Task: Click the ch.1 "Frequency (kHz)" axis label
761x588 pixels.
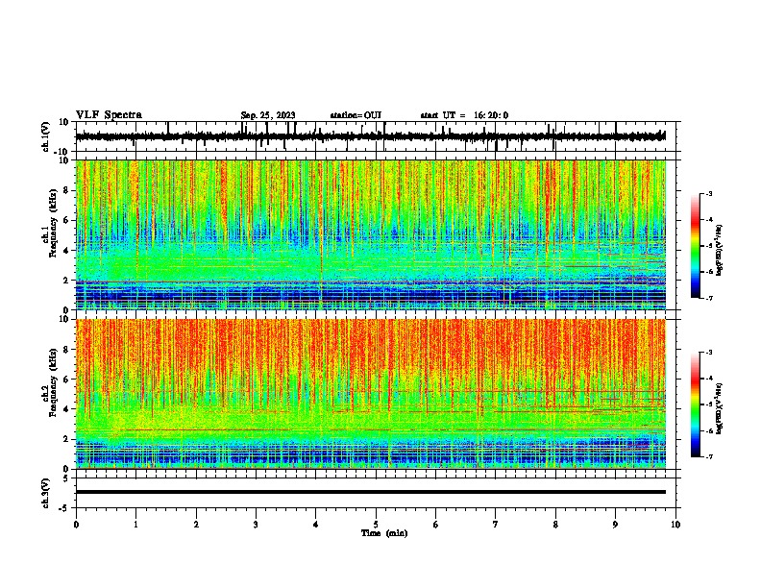Action: [x=53, y=223]
